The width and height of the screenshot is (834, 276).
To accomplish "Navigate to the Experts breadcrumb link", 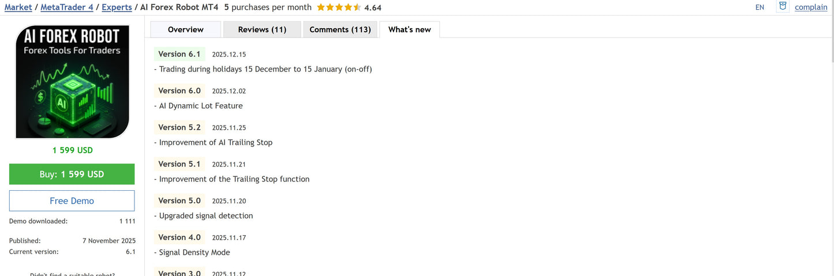I will [117, 7].
